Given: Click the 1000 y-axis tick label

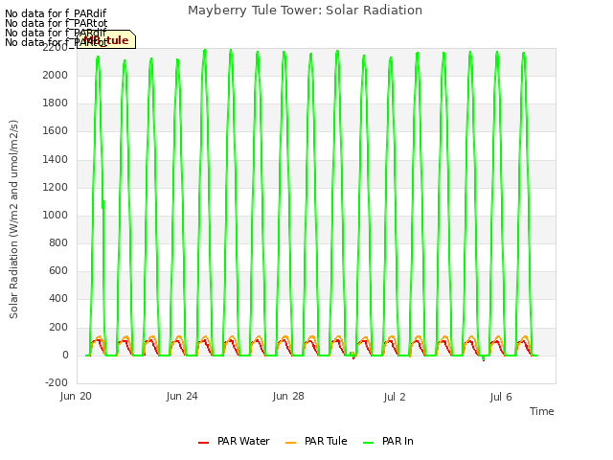Looking at the screenshot, I should (56, 215).
